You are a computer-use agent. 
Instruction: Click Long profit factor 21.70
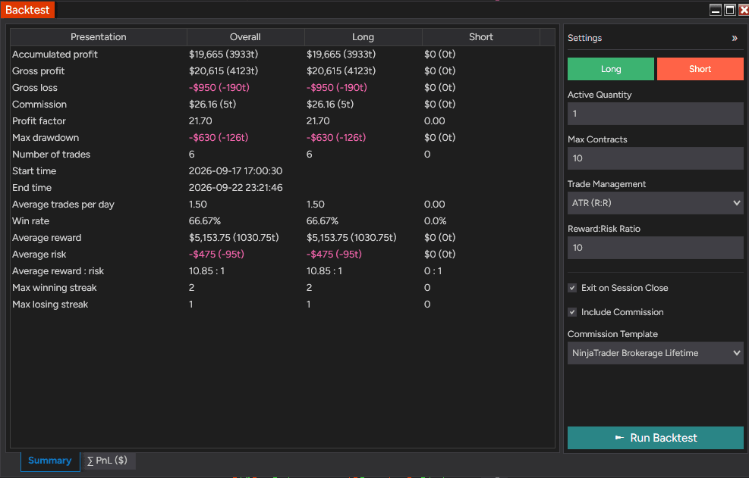coord(318,121)
